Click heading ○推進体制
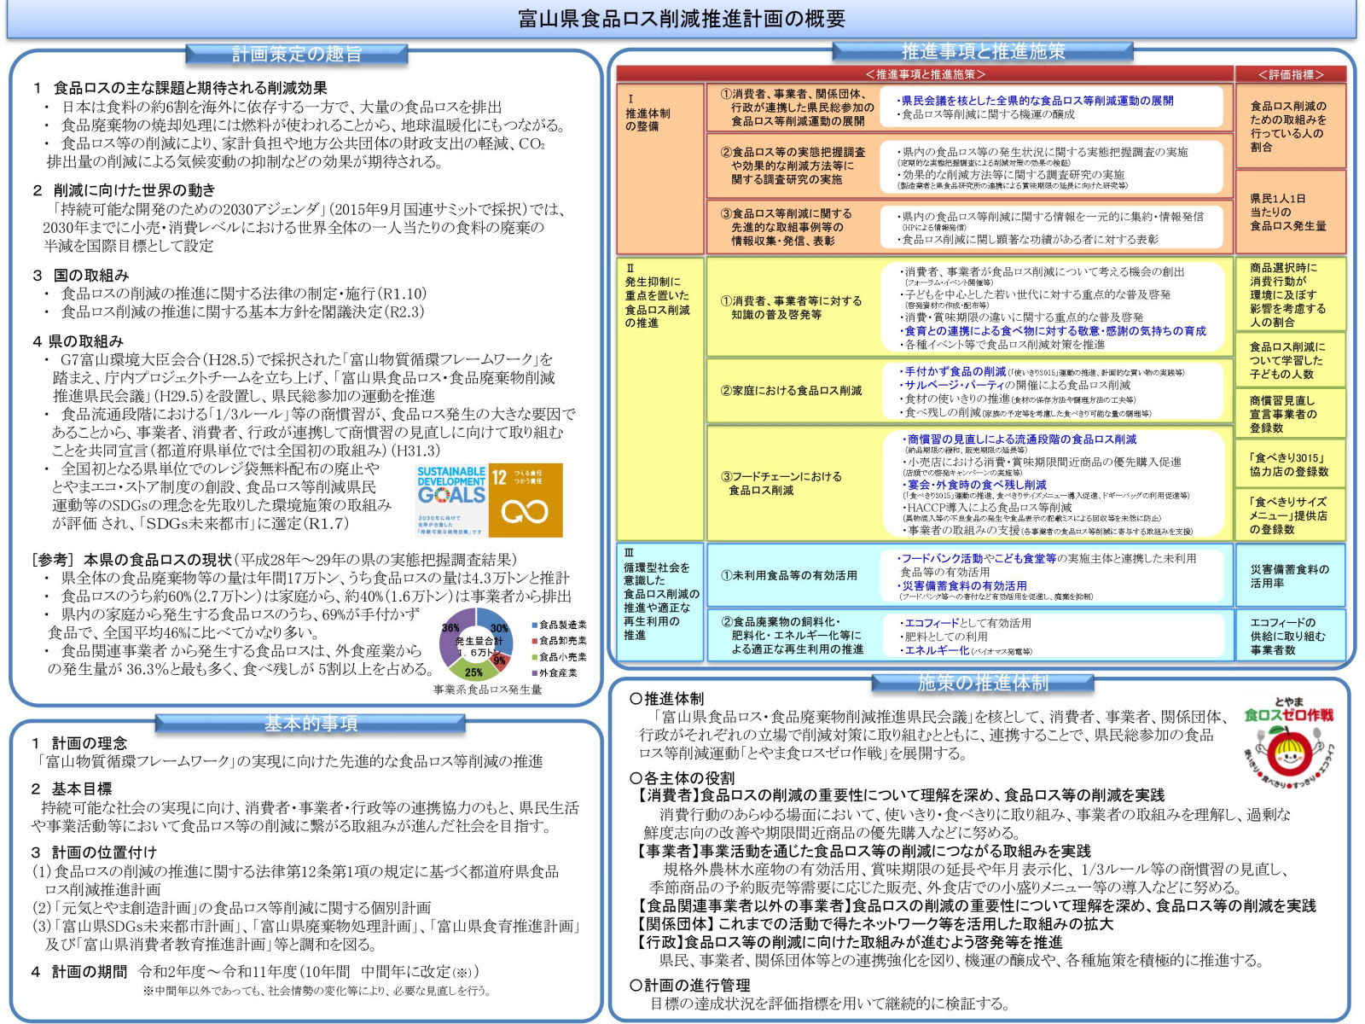Screen dimensions: 1365x1024 (x=666, y=698)
